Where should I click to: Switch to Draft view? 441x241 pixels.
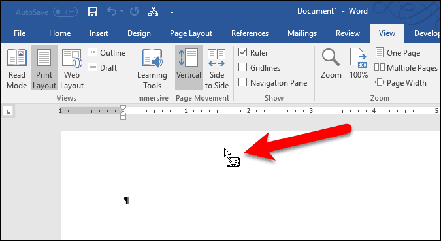103,67
